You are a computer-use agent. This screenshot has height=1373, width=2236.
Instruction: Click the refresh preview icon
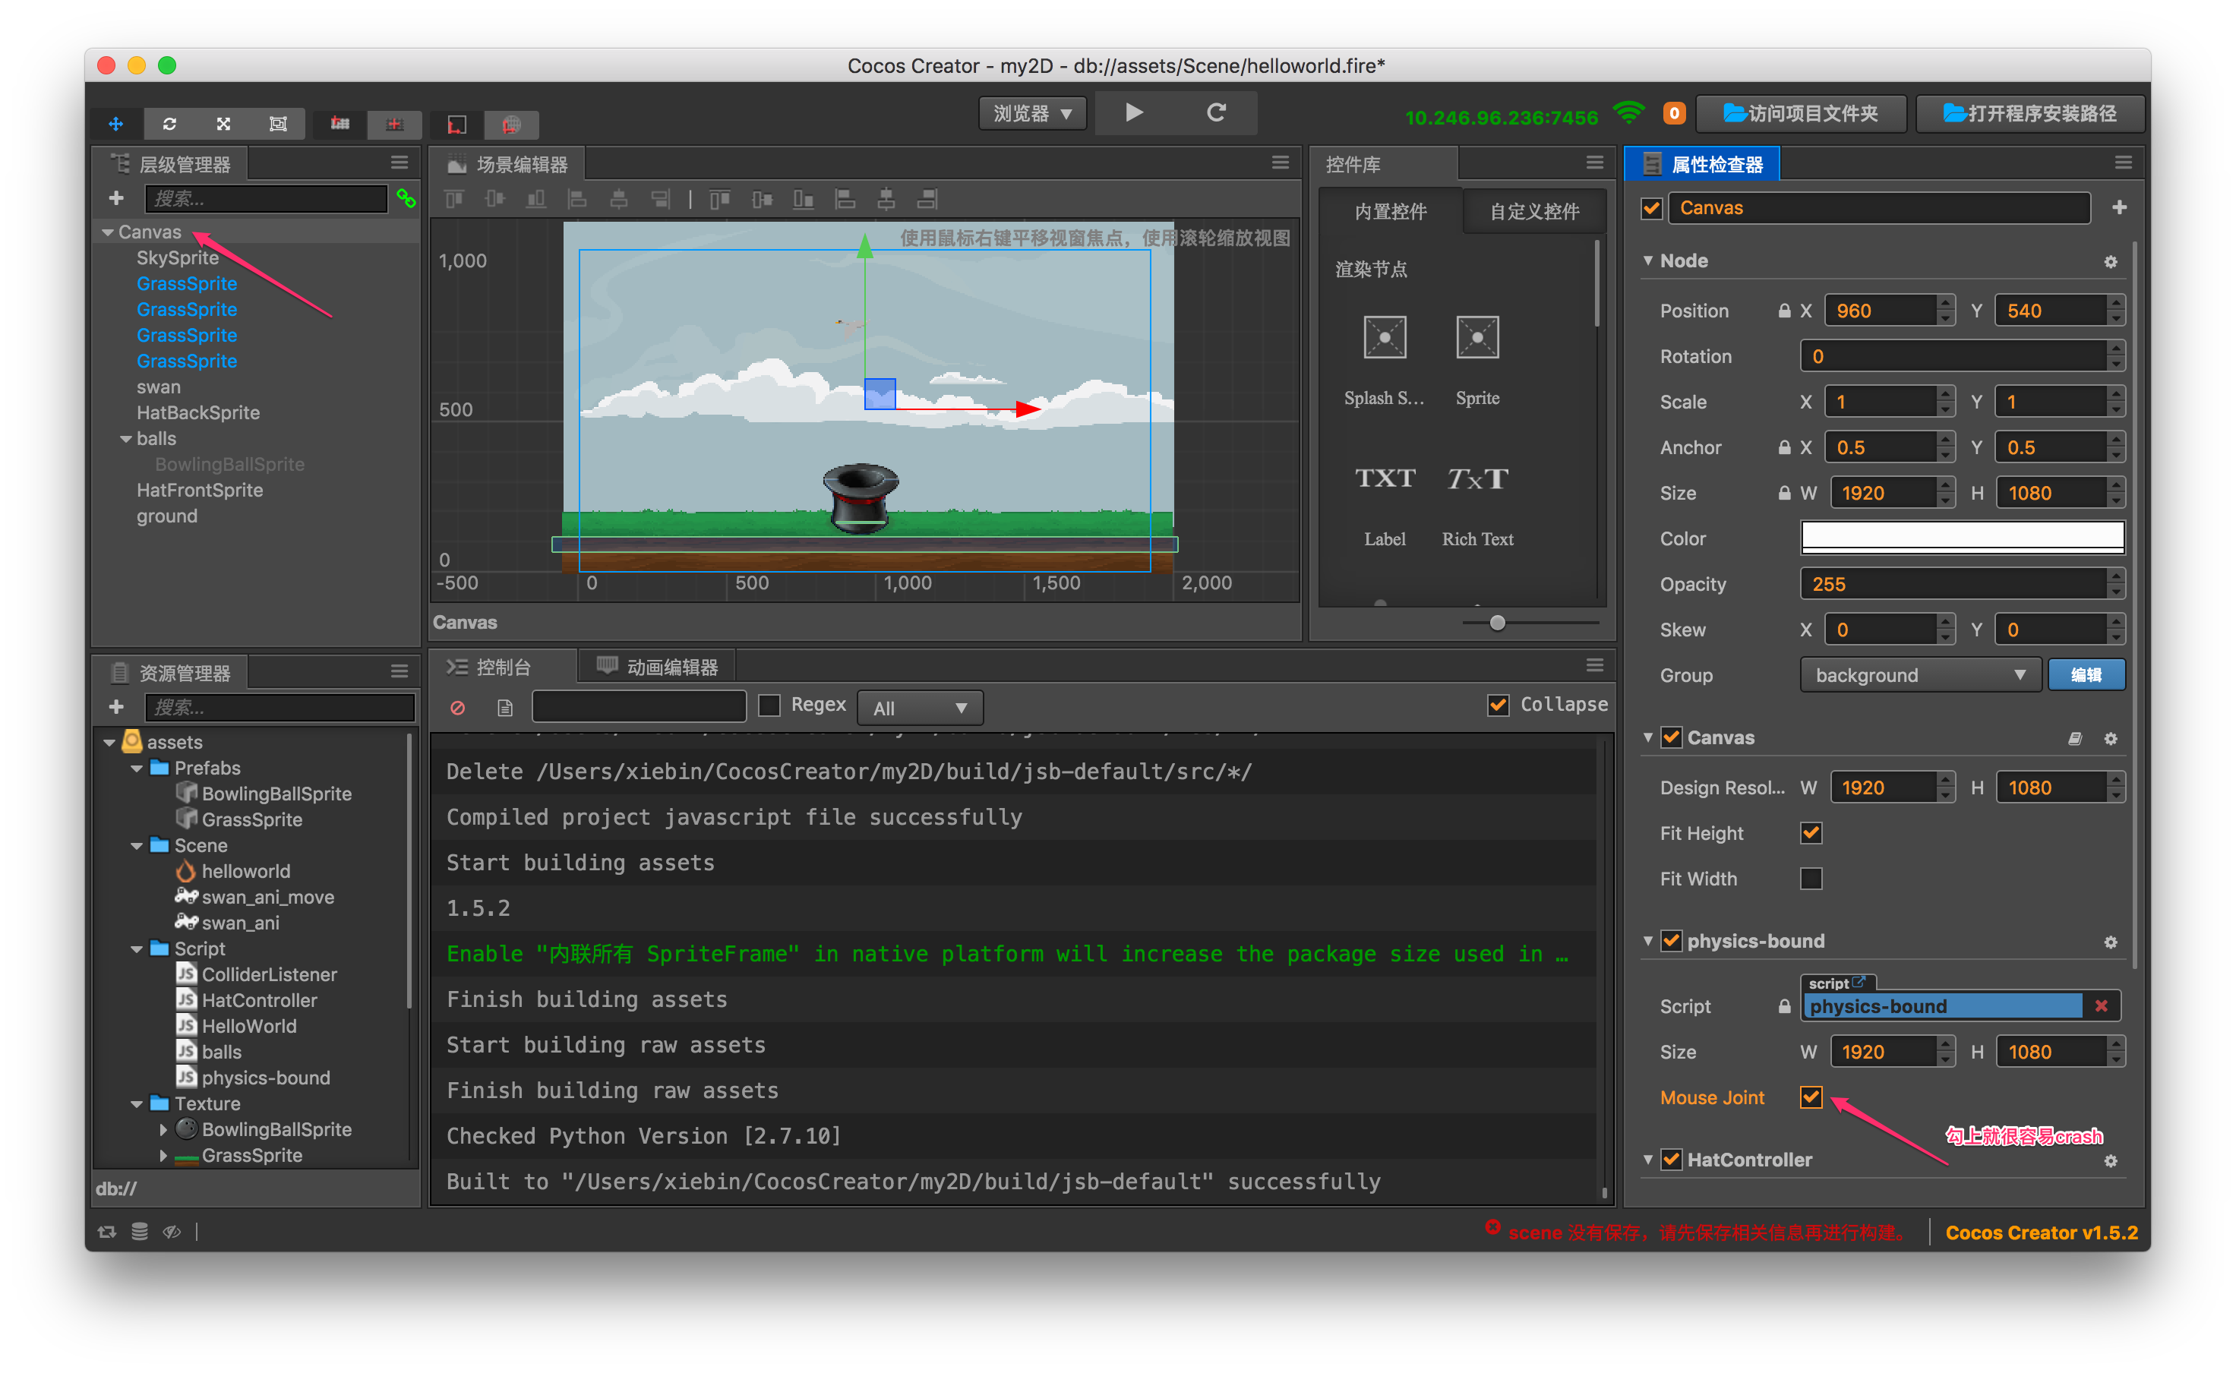click(x=1216, y=112)
